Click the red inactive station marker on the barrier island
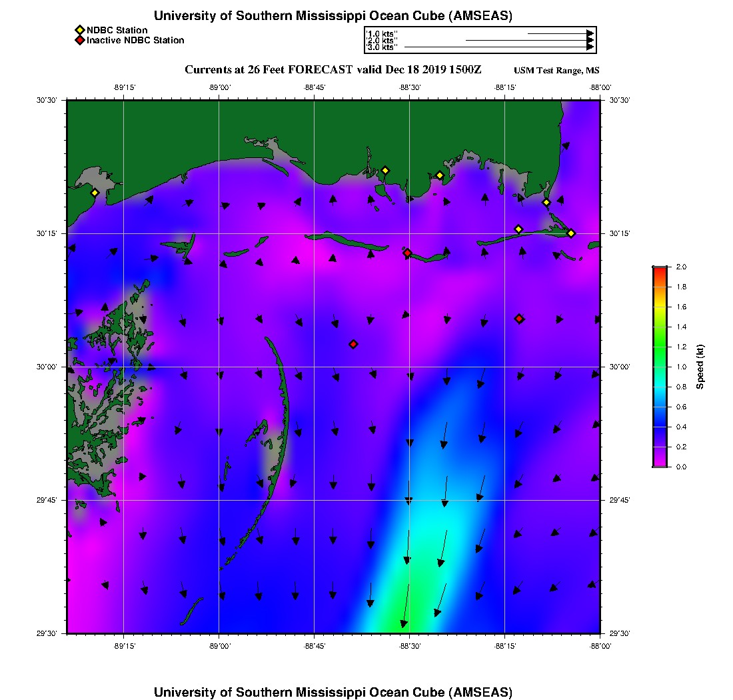733x700 pixels. pyautogui.click(x=407, y=253)
